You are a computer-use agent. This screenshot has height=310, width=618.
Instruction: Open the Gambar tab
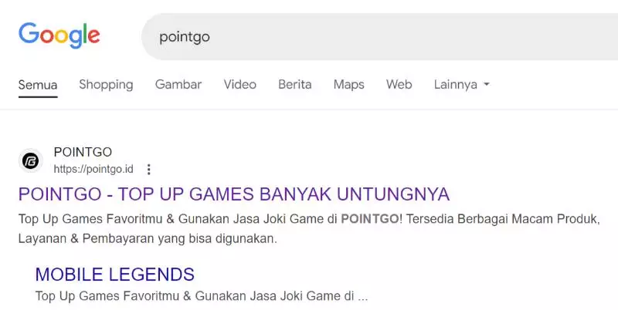[x=178, y=84]
